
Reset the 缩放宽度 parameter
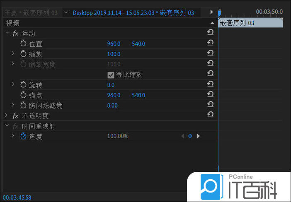[211, 63]
